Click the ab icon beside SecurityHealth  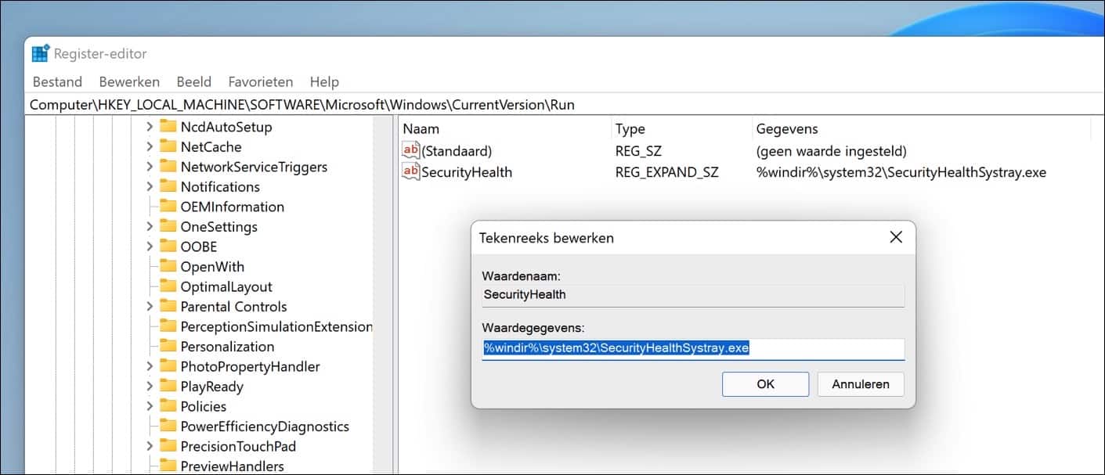point(412,172)
